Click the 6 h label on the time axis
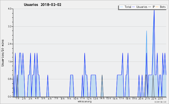 click(x=50, y=98)
